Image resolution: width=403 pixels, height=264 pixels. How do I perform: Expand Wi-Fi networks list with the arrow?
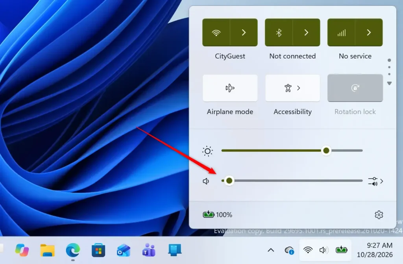coord(244,32)
